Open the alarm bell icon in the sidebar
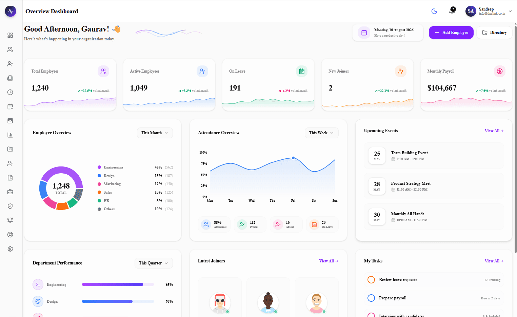Screen dimensions: 517x317 tap(10, 220)
